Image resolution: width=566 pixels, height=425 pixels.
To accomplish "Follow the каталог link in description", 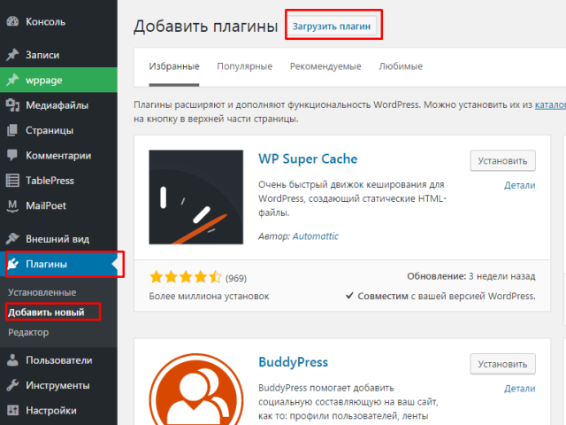I will pyautogui.click(x=550, y=104).
